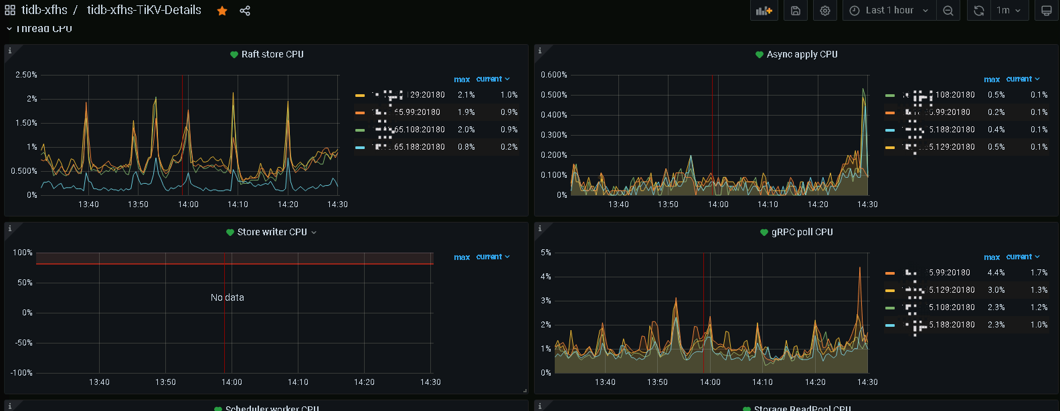Toggle the 5.99:20180 series in gRPC poll CPU legend

coord(949,273)
